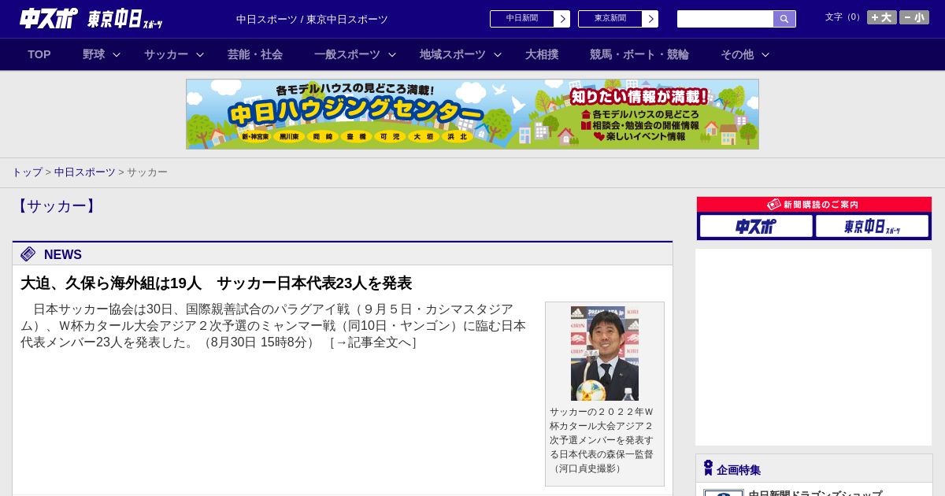This screenshot has width=945, height=496.
Task: Open the 芸能・社会 menu item
Action: (x=255, y=54)
